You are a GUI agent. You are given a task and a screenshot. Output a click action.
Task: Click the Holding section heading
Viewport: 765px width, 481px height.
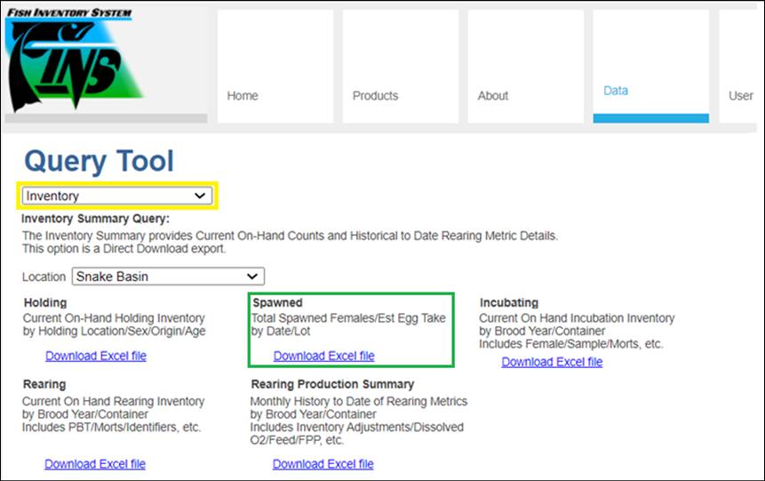click(x=45, y=303)
